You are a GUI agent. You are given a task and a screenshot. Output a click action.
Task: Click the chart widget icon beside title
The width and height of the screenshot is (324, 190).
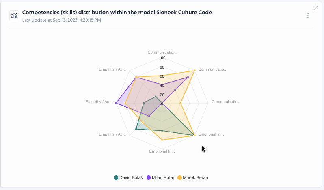coord(15,15)
